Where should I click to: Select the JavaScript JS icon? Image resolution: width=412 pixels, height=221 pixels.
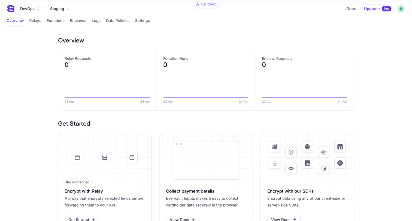click(x=307, y=163)
